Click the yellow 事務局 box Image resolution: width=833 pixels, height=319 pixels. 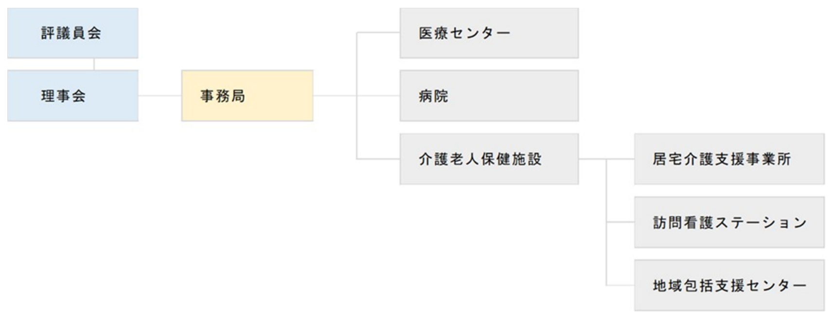[x=247, y=96]
